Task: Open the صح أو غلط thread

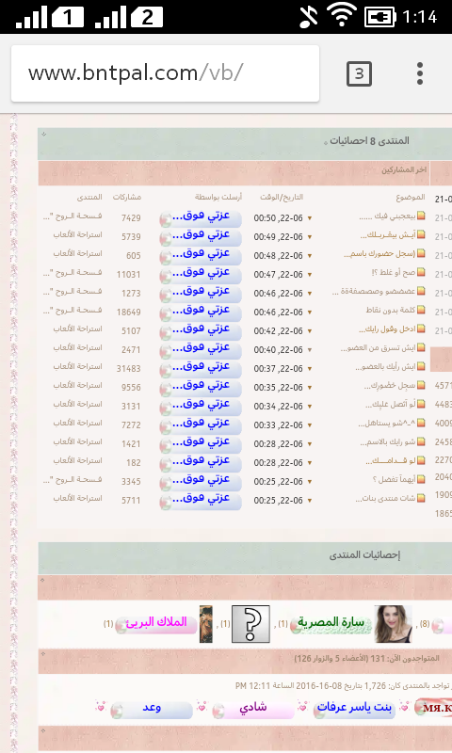Action: pyautogui.click(x=393, y=272)
